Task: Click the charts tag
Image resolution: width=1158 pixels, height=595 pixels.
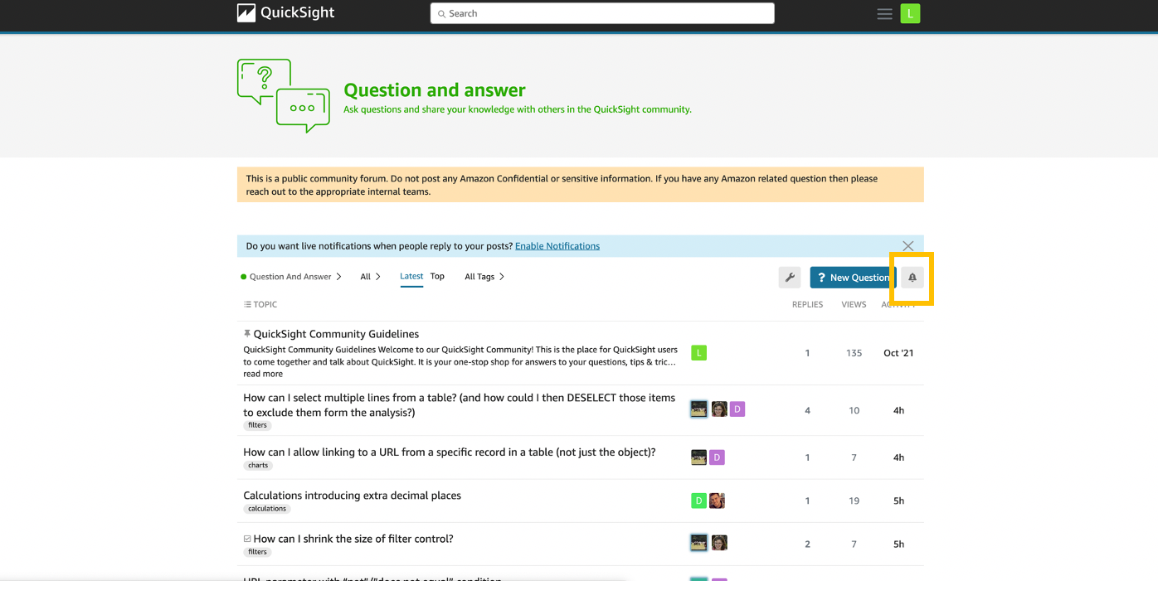Action: tap(258, 466)
